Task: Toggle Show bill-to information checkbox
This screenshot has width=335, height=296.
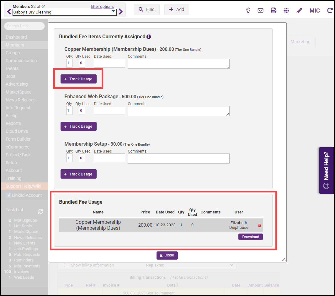Action: point(66,265)
